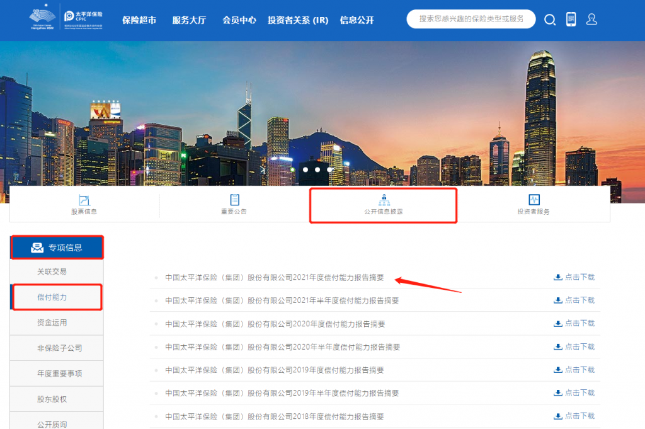
Task: Select 非保险子公司 in the sidebar
Action: tap(57, 348)
